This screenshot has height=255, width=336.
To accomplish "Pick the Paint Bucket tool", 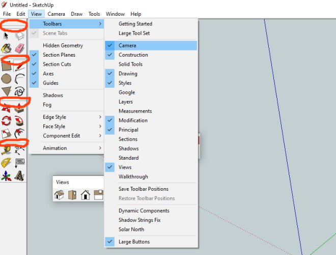I will (x=6, y=48).
